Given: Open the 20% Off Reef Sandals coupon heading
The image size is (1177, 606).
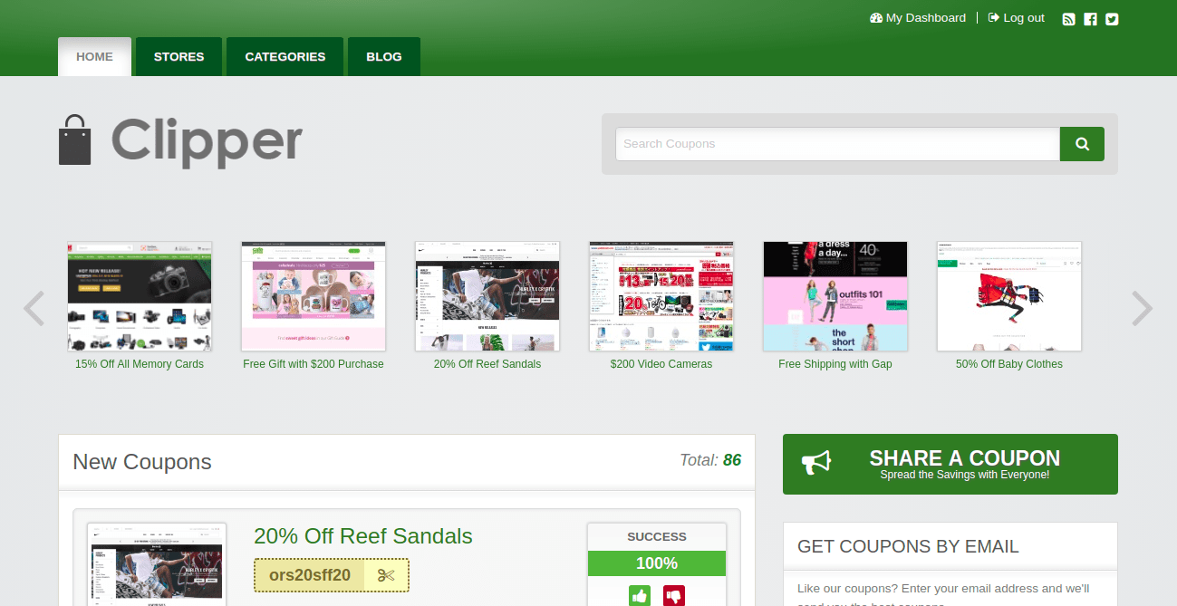Looking at the screenshot, I should click(x=363, y=536).
